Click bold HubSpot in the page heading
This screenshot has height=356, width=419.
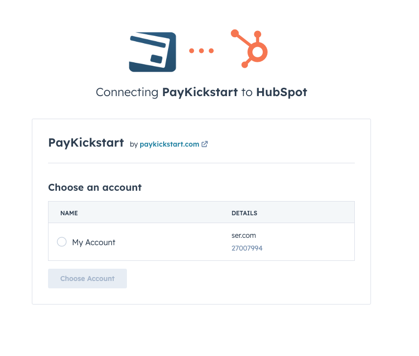(x=281, y=92)
